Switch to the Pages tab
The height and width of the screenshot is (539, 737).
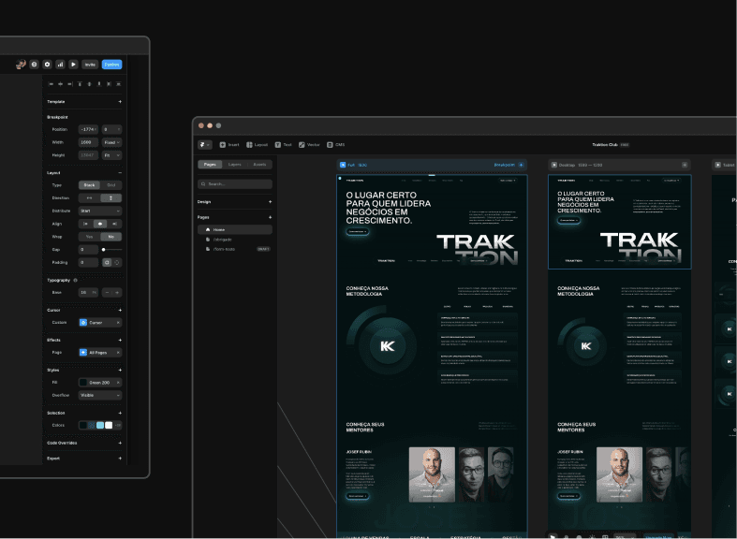[x=210, y=165]
